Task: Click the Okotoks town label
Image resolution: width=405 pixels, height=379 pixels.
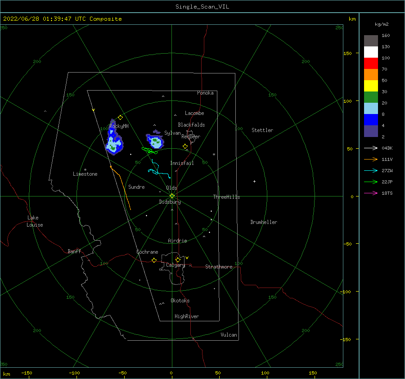Action: click(x=180, y=301)
